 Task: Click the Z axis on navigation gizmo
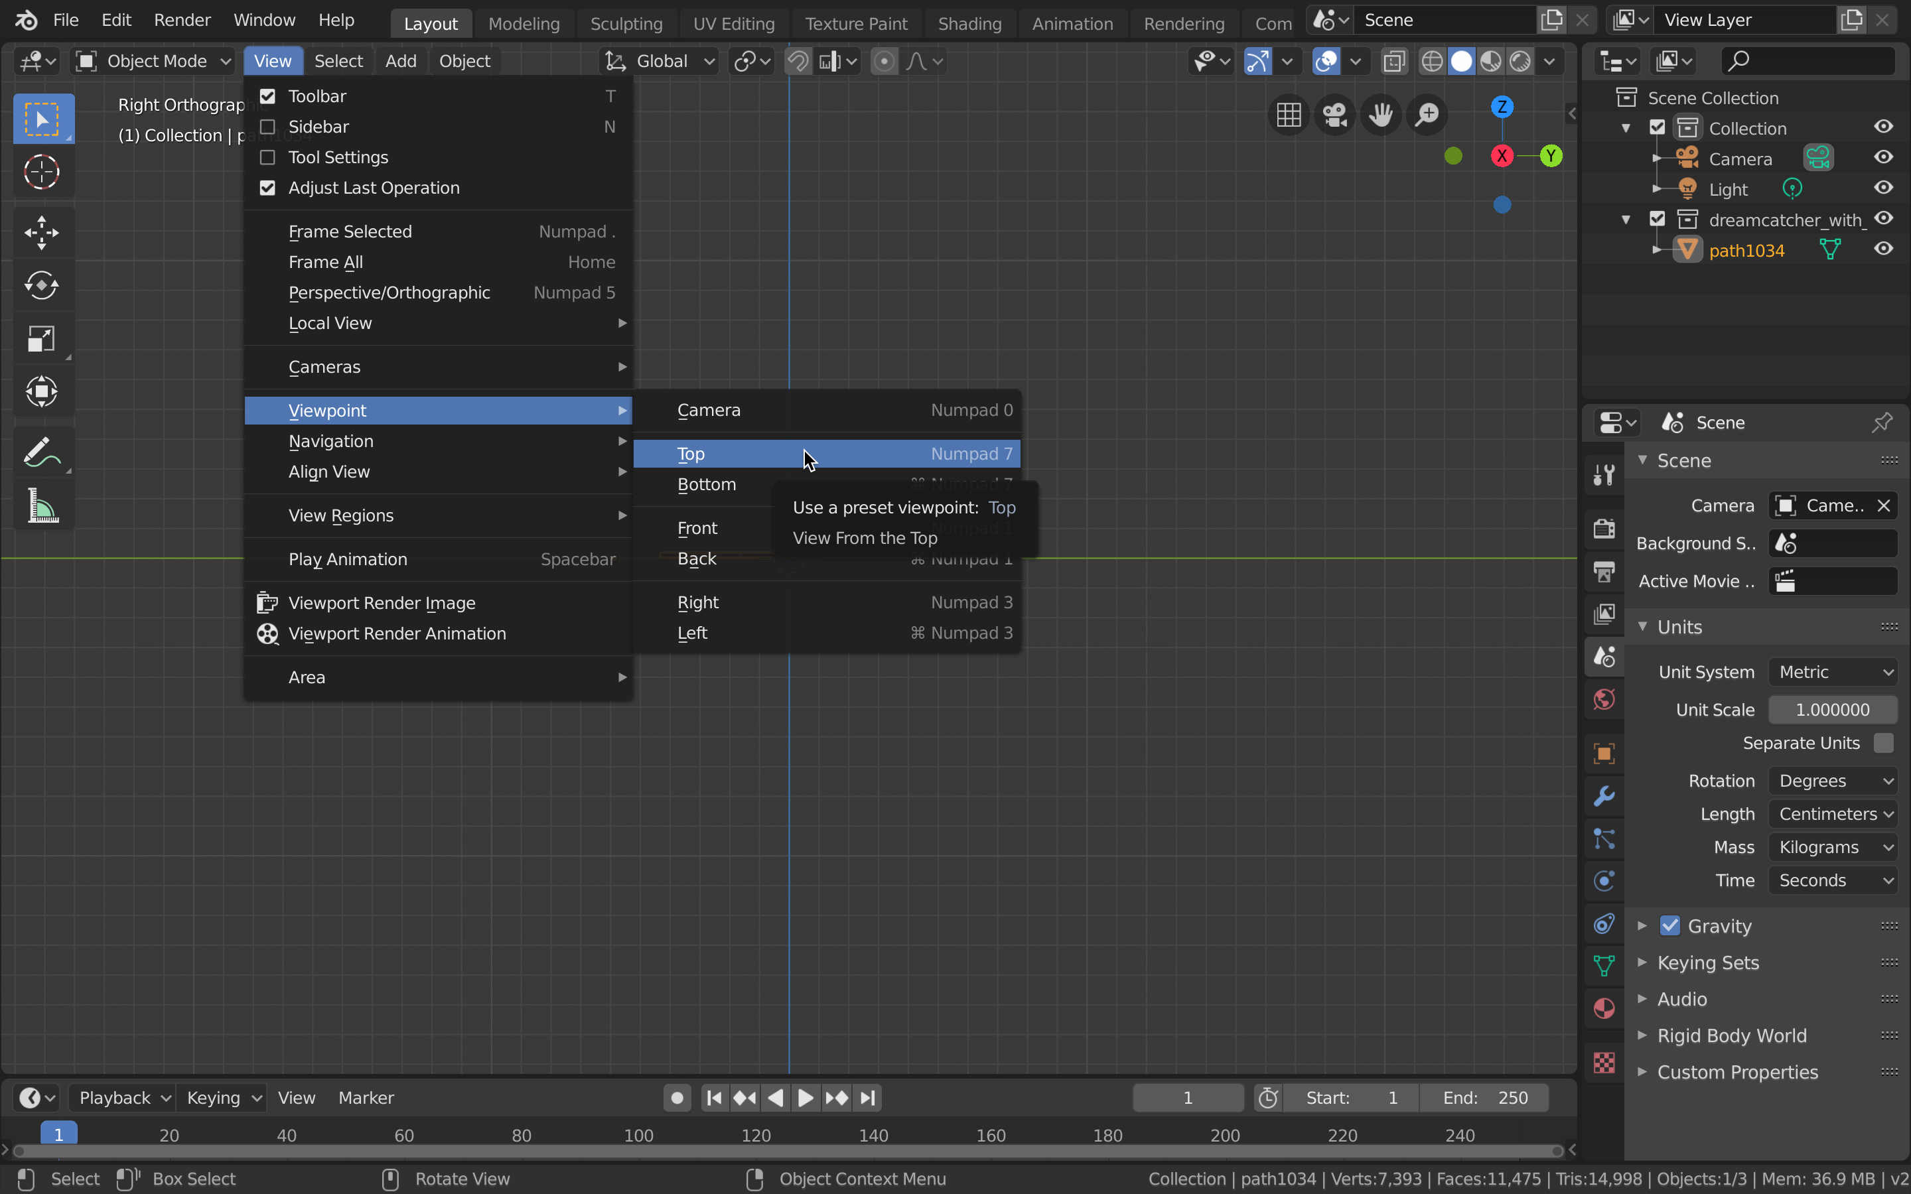tap(1502, 107)
